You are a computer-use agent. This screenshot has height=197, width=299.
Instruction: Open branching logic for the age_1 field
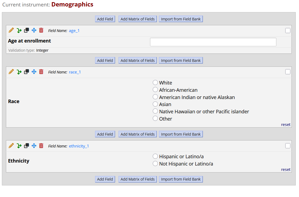coord(19,30)
